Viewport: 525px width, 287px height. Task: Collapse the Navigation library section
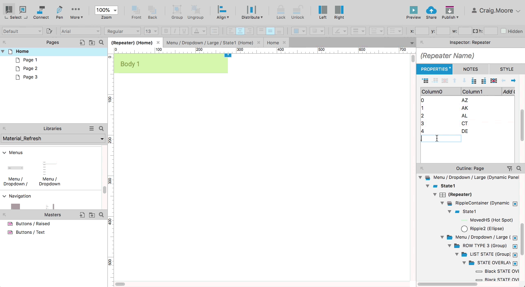(x=4, y=196)
